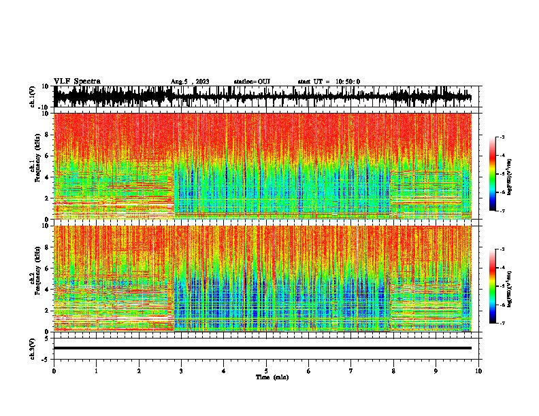Click the time axis tick label "4"

click(224, 371)
